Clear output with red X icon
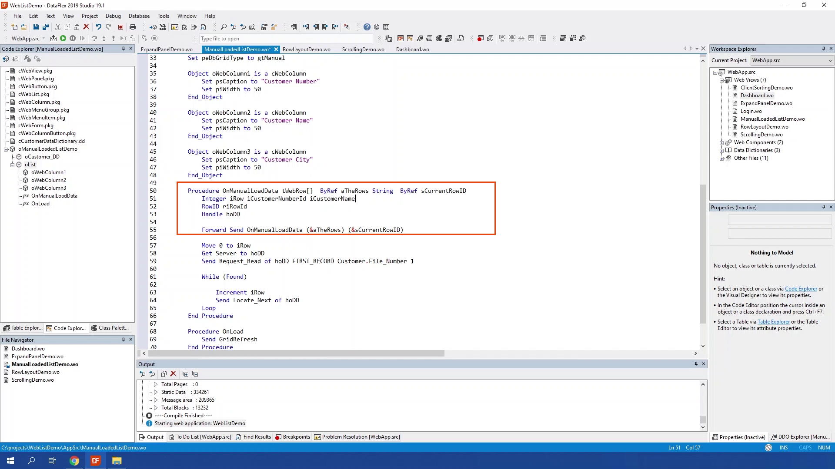The image size is (835, 469). pyautogui.click(x=173, y=373)
